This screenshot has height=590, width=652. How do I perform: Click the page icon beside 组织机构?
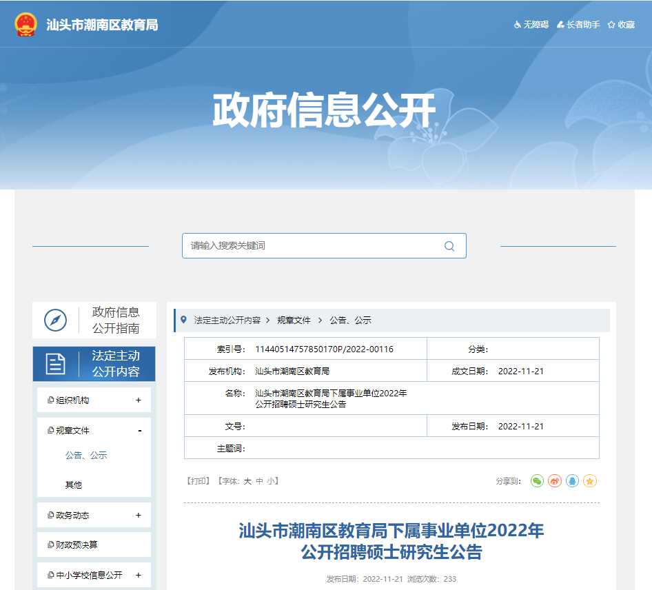[51, 400]
